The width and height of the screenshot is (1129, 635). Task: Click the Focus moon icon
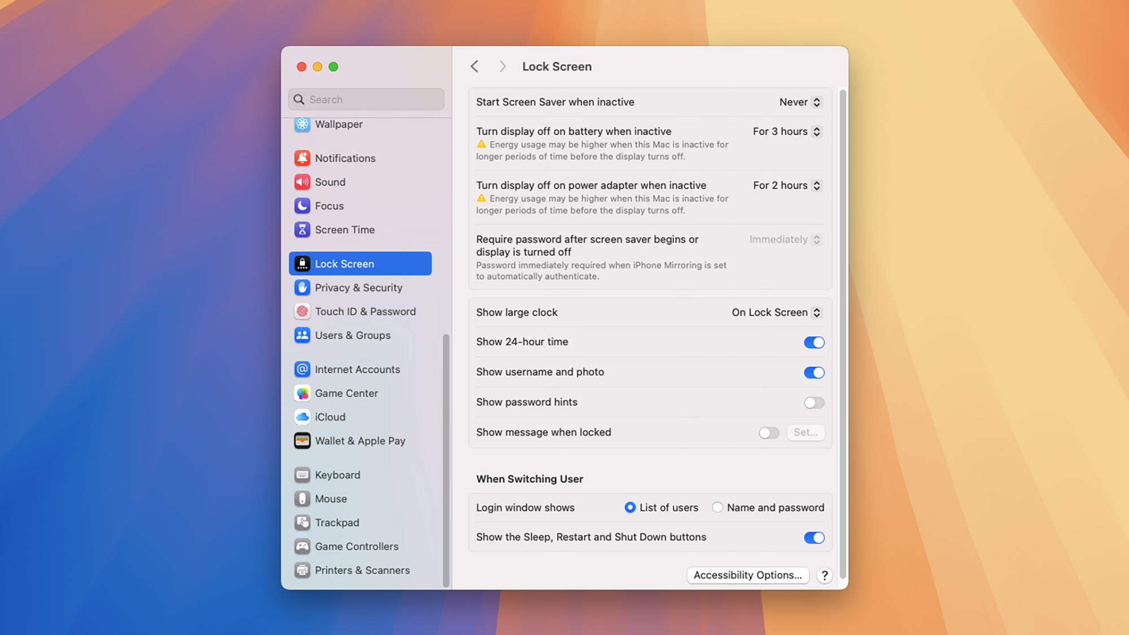point(302,205)
